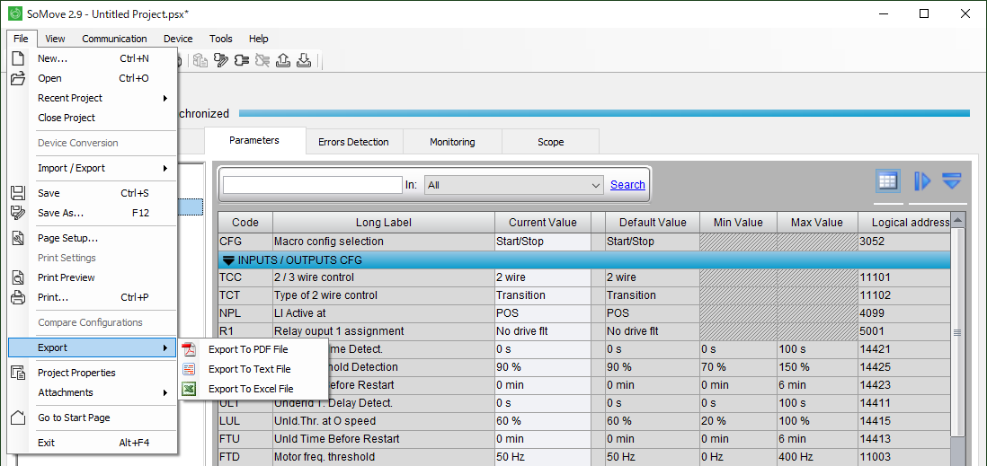Click the Current Value column header

click(x=543, y=223)
